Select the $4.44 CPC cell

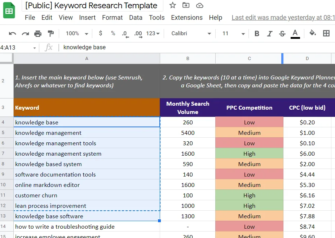(307, 174)
